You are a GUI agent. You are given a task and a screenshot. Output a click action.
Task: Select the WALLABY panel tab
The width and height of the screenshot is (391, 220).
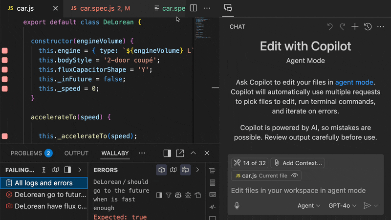coord(115,153)
